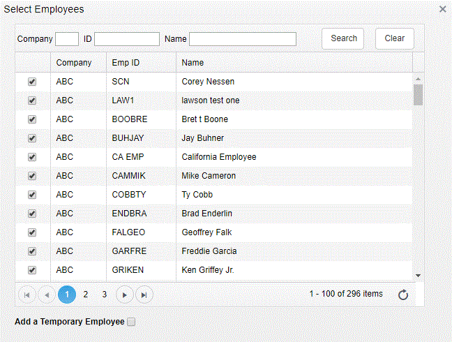The width and height of the screenshot is (452, 342).
Task: Focus the Company filter field
Action: (x=67, y=39)
